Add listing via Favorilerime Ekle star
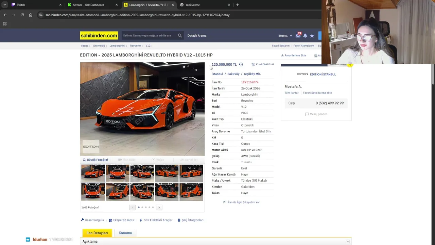 point(293,55)
